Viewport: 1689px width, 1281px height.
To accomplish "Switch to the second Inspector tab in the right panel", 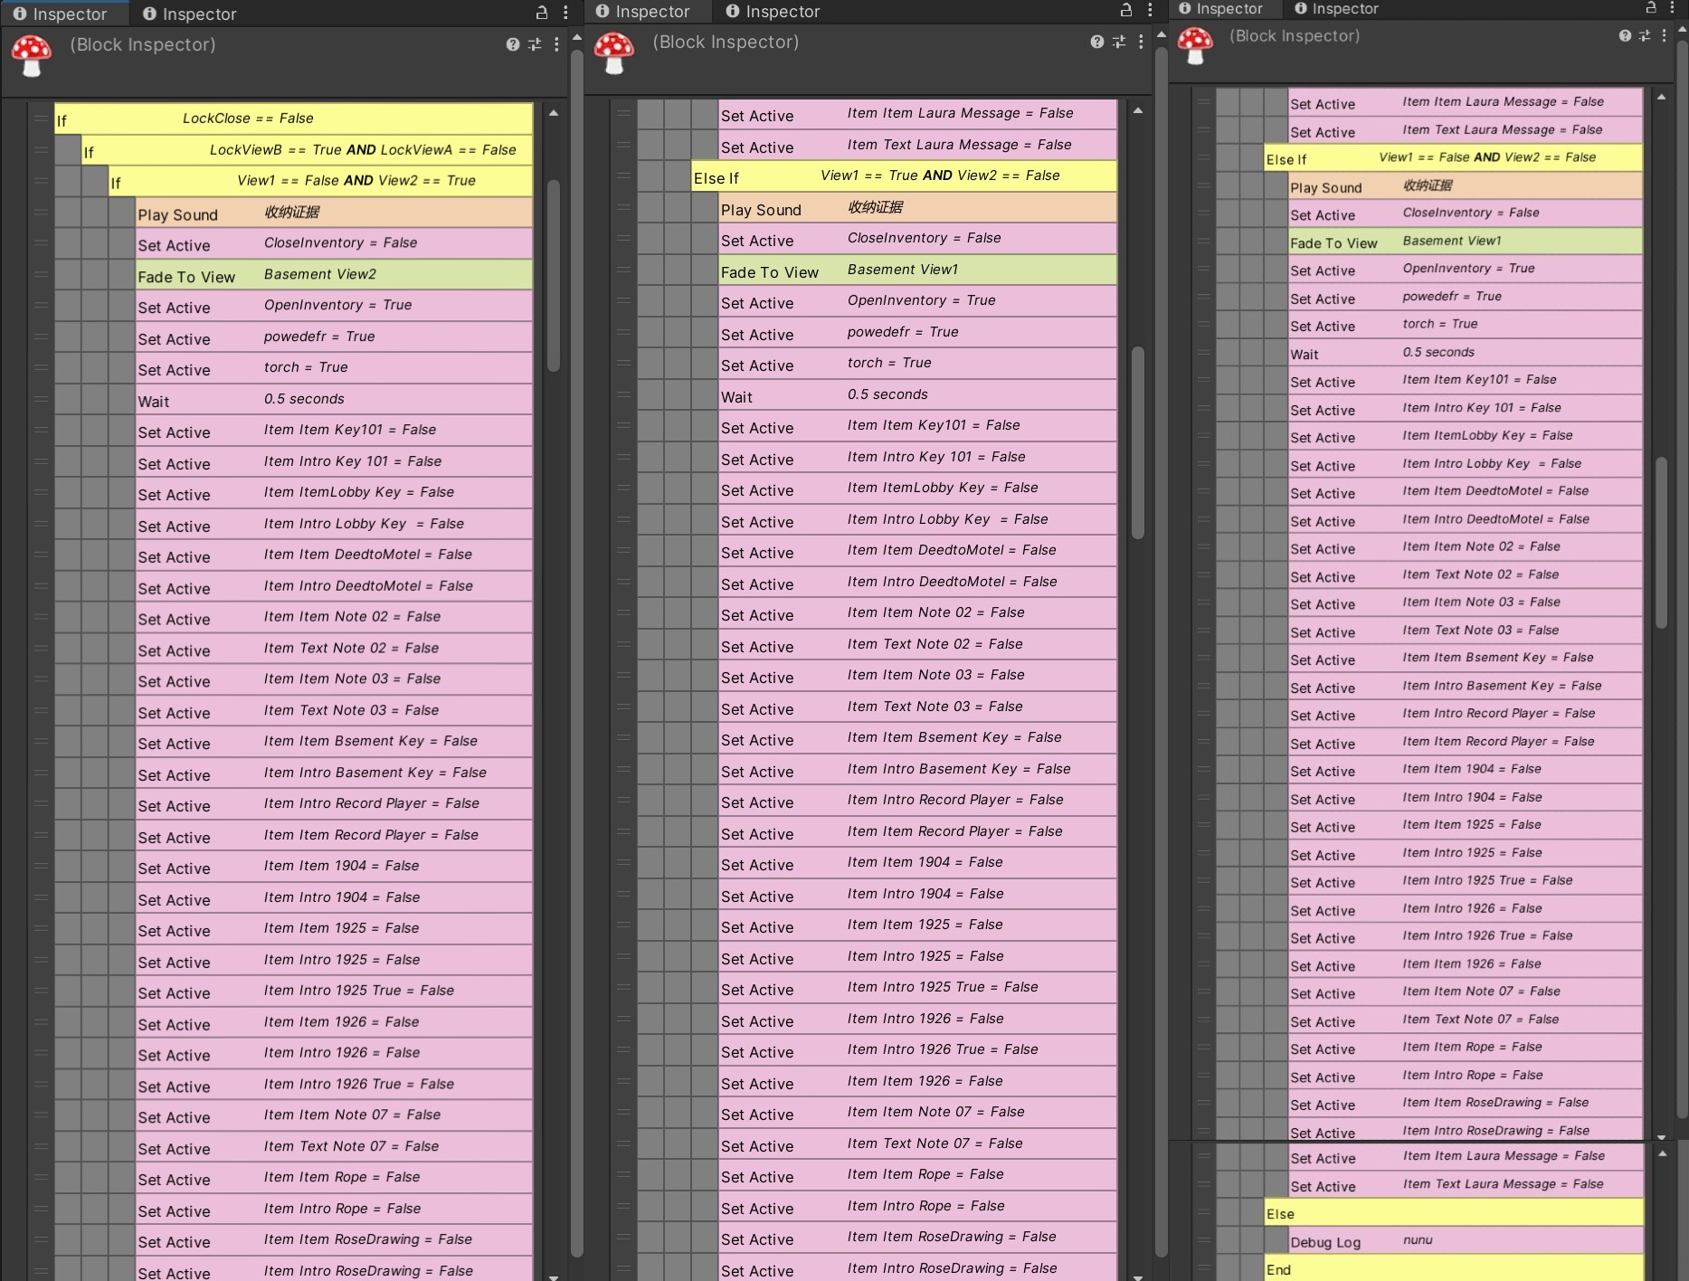I will [1337, 8].
